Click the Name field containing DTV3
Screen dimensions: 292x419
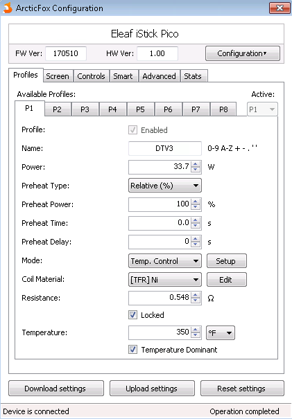point(165,148)
